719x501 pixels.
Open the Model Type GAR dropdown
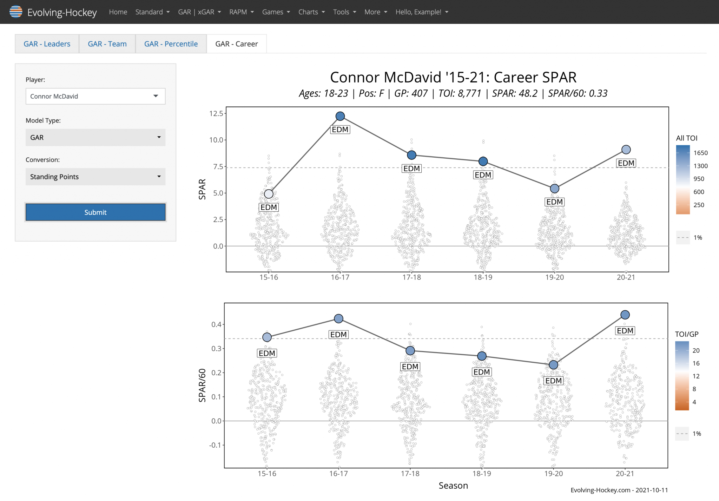pyautogui.click(x=95, y=137)
